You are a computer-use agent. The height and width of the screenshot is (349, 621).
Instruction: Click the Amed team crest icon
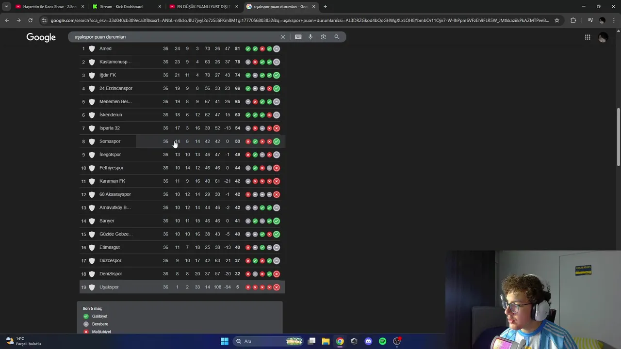point(92,48)
